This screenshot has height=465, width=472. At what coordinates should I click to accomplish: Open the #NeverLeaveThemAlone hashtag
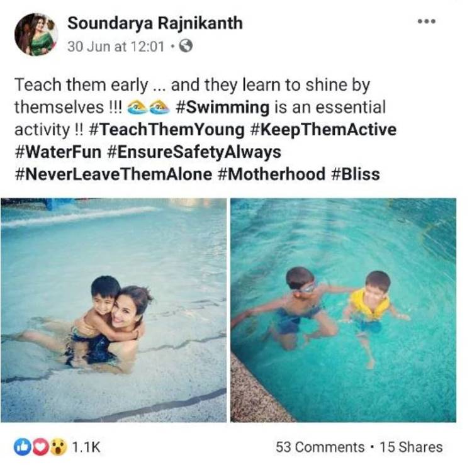(113, 174)
